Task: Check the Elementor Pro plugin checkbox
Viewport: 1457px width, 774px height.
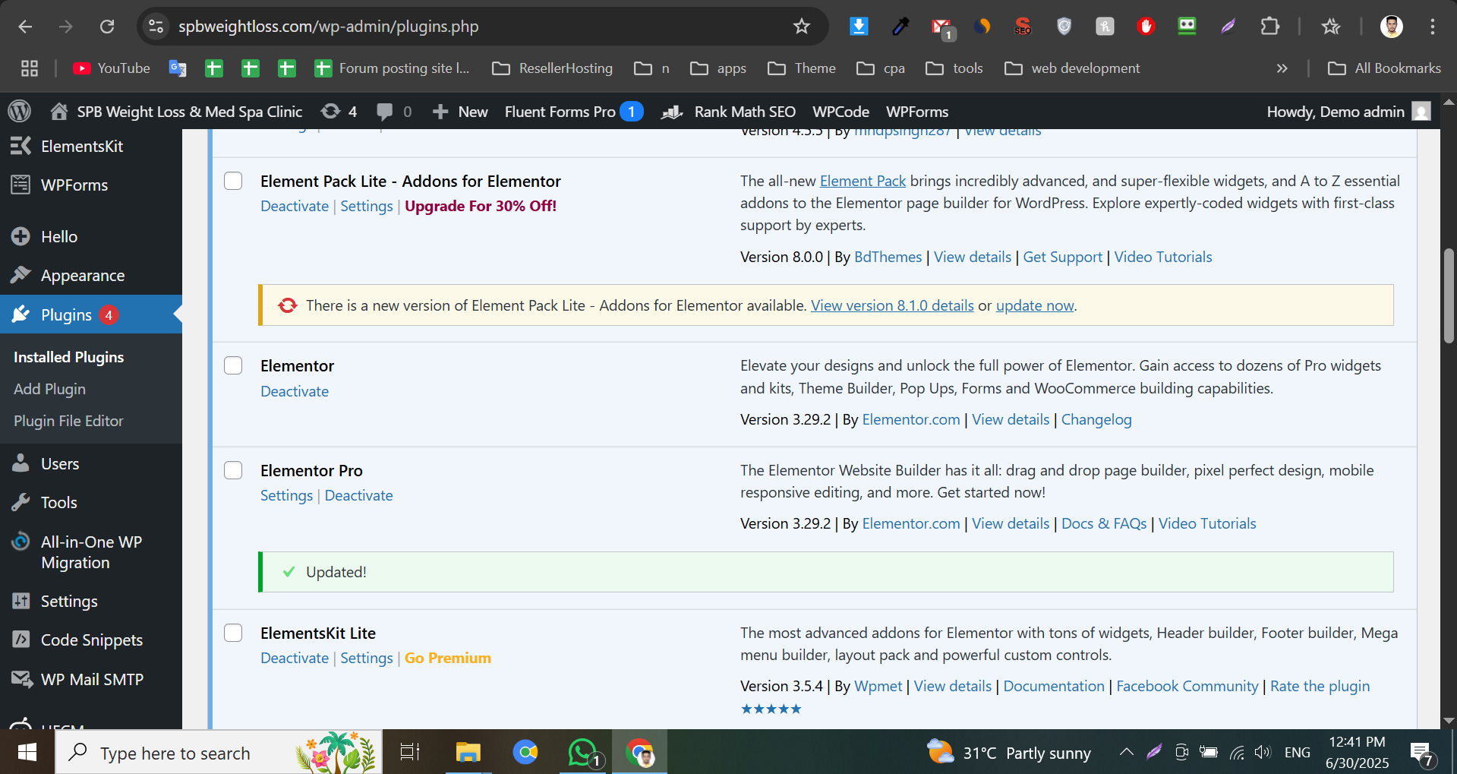Action: pos(233,470)
